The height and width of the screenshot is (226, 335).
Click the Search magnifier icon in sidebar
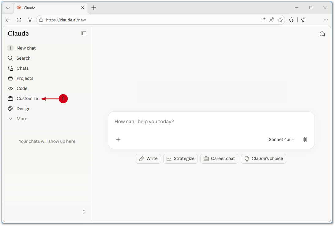click(x=10, y=58)
